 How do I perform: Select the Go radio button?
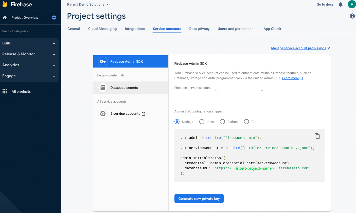pos(246,122)
